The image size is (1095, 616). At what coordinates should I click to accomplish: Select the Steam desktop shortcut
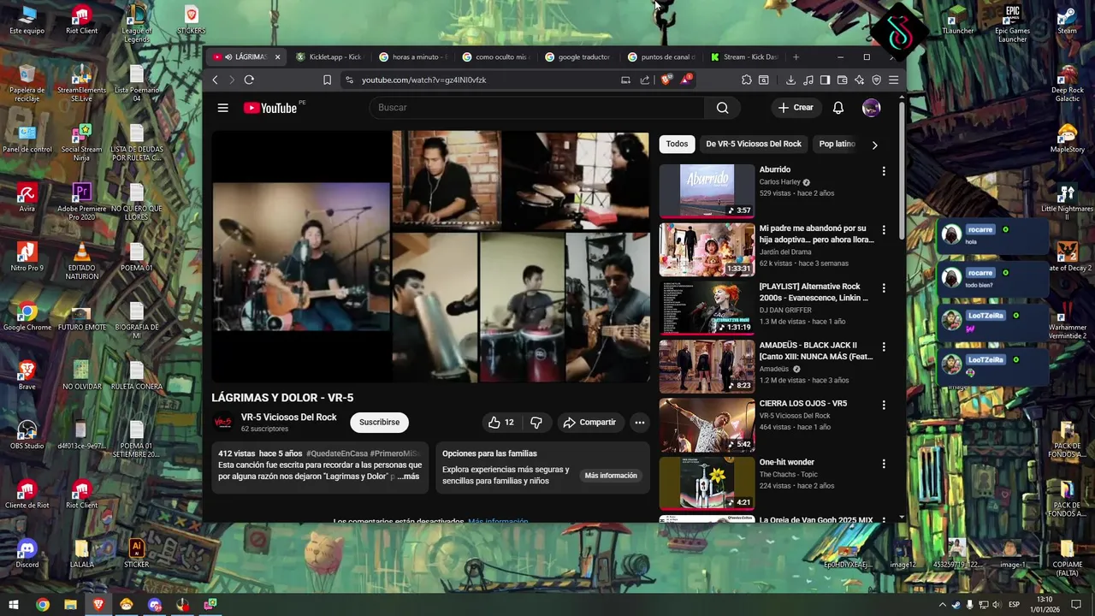pos(1067,21)
